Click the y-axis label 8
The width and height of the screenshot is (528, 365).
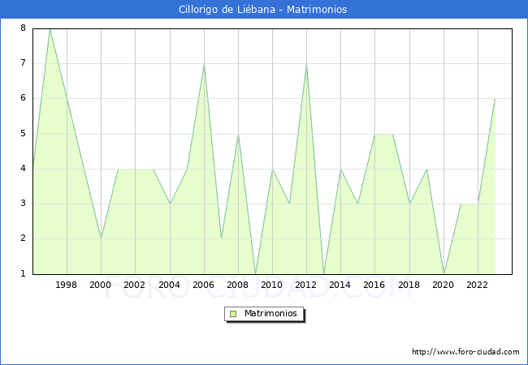pos(23,28)
